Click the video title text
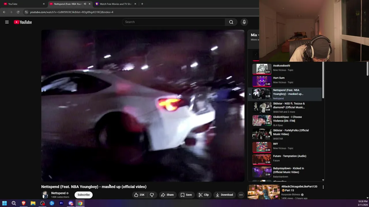Viewport: 369px width, 207px height. click(94, 187)
